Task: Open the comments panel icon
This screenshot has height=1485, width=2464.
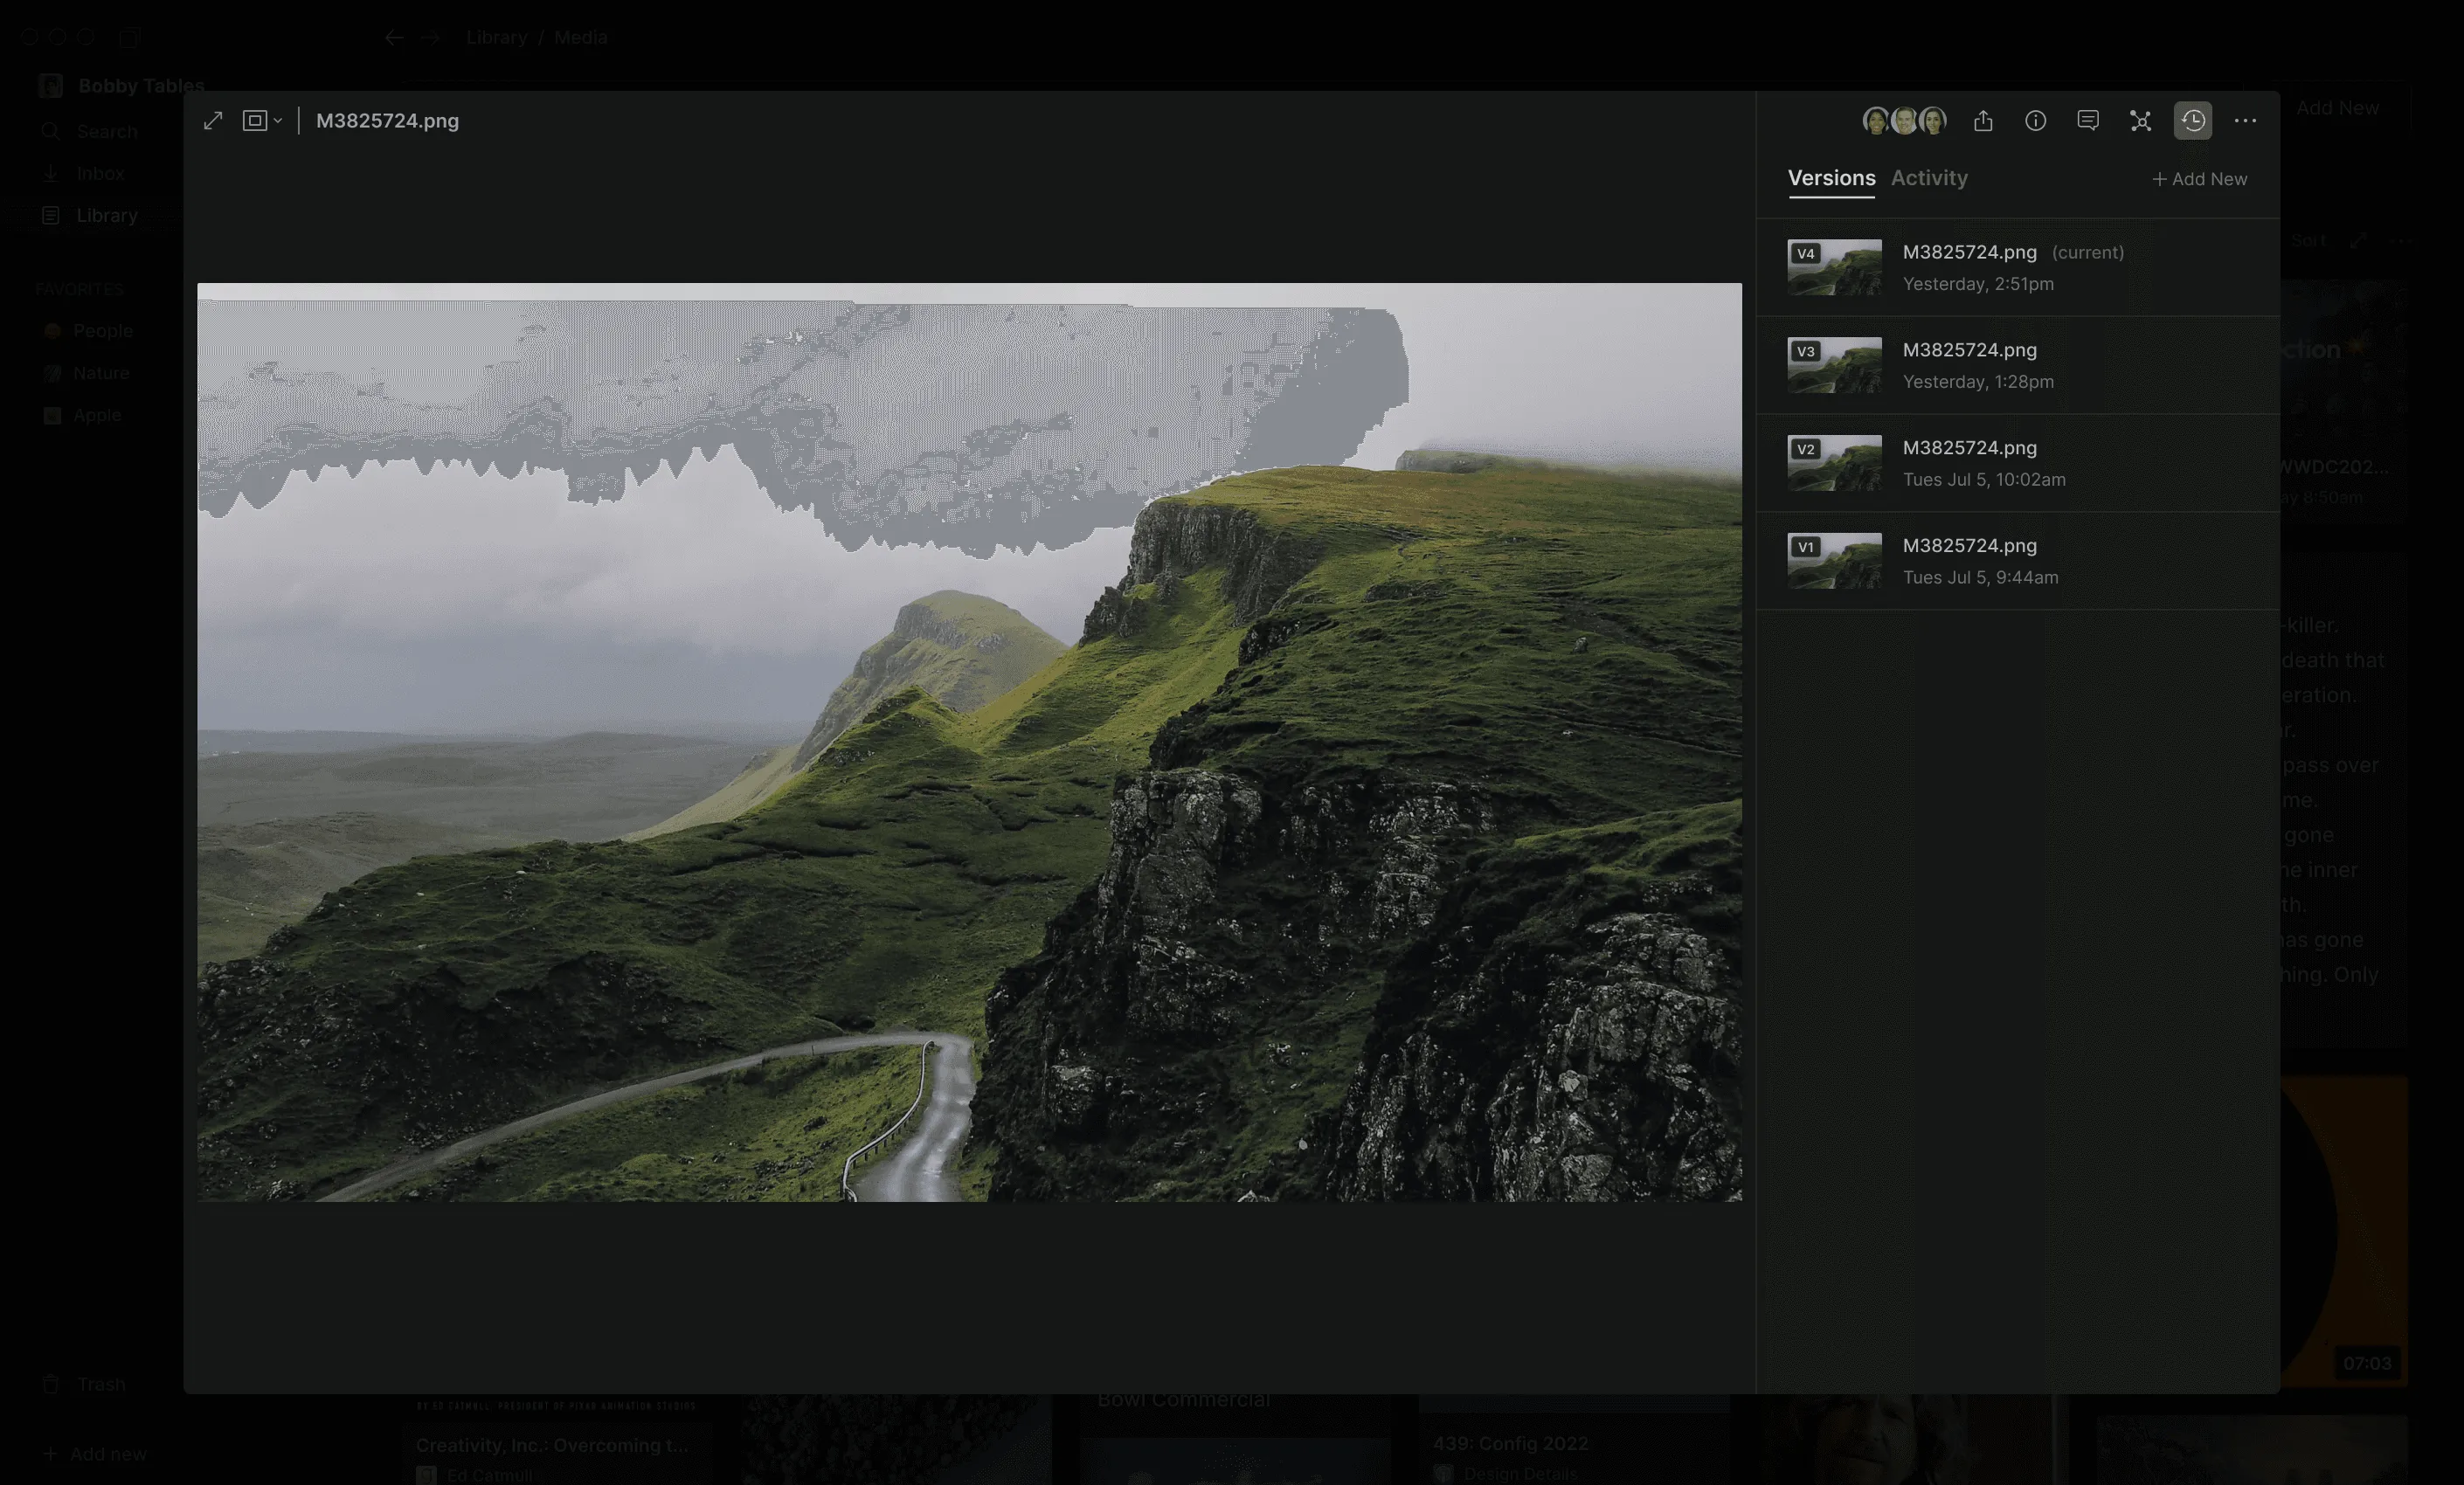Action: coord(2088,121)
